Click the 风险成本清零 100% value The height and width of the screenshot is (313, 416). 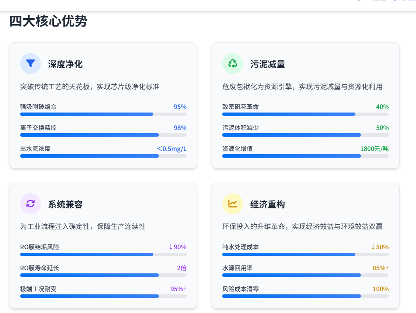pyautogui.click(x=380, y=289)
